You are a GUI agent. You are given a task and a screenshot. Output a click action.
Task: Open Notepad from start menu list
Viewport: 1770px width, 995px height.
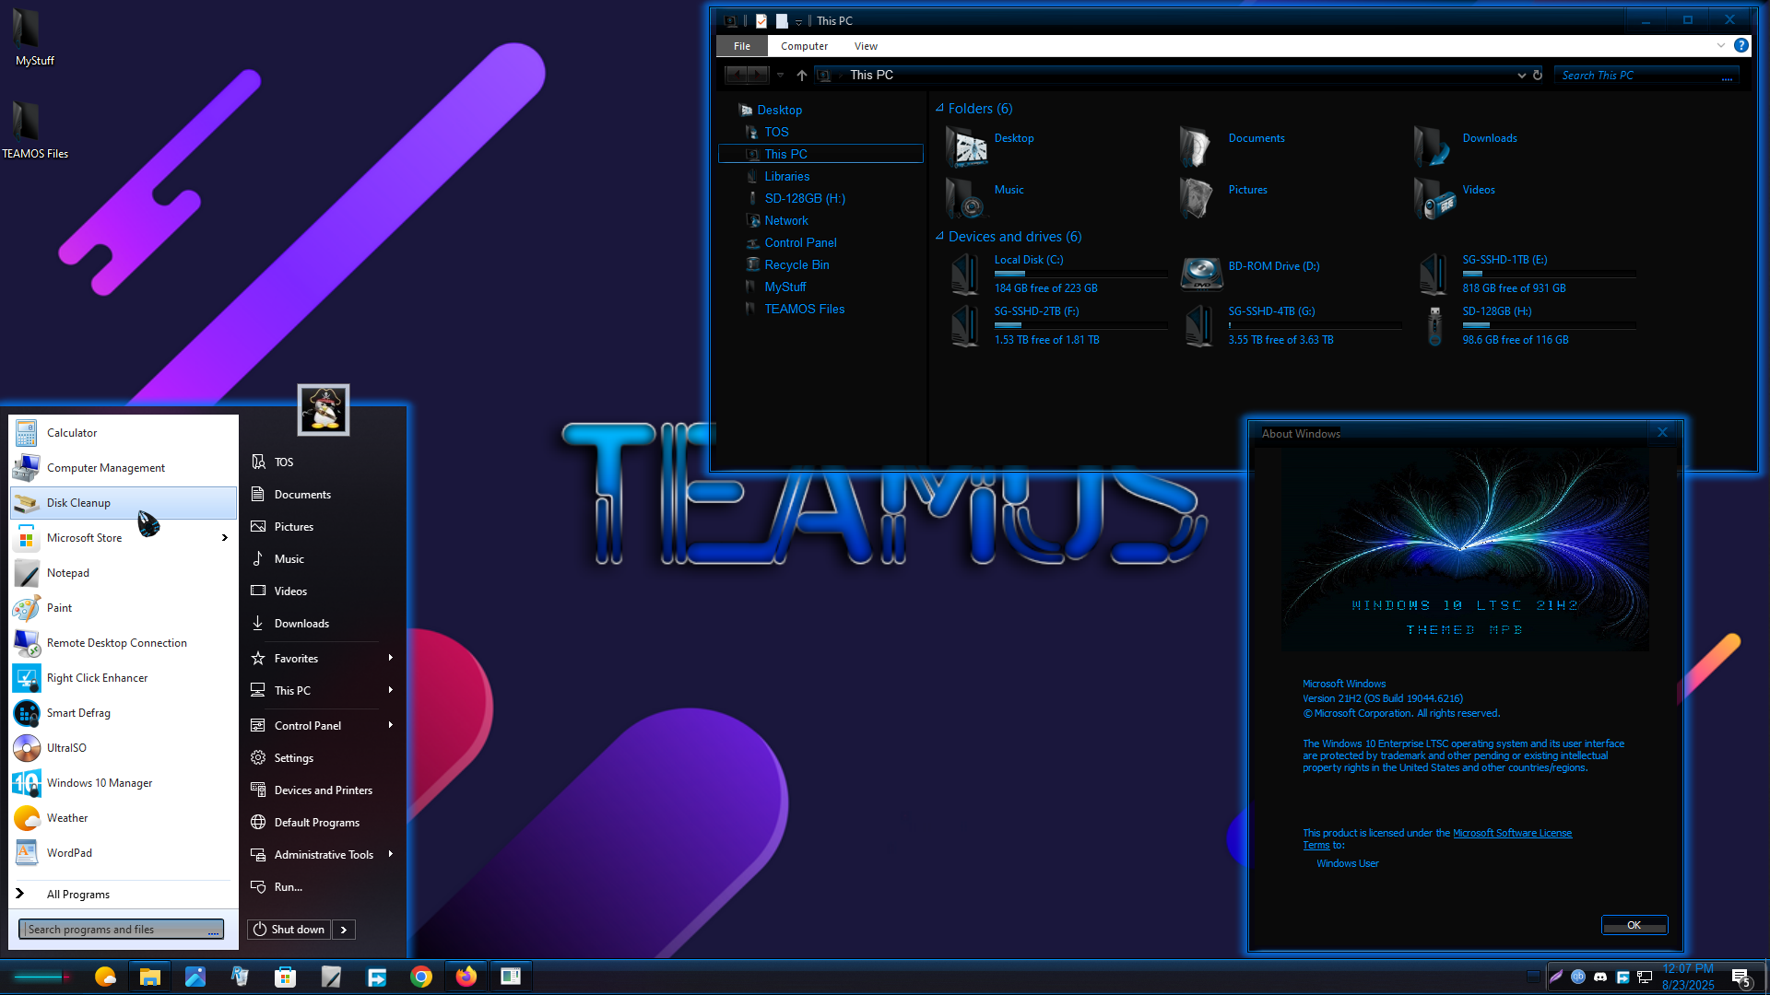(x=123, y=573)
